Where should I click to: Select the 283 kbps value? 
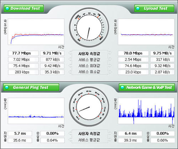tap(23, 72)
